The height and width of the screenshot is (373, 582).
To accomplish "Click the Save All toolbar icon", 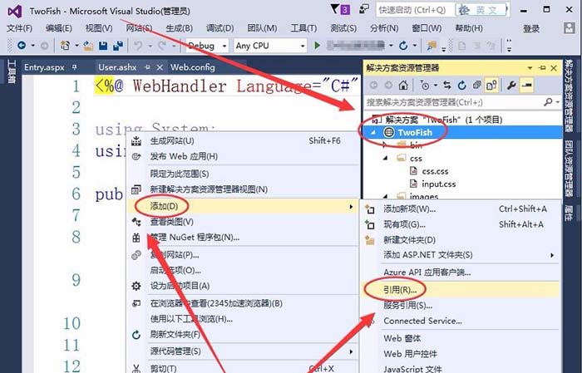I will tap(118, 46).
